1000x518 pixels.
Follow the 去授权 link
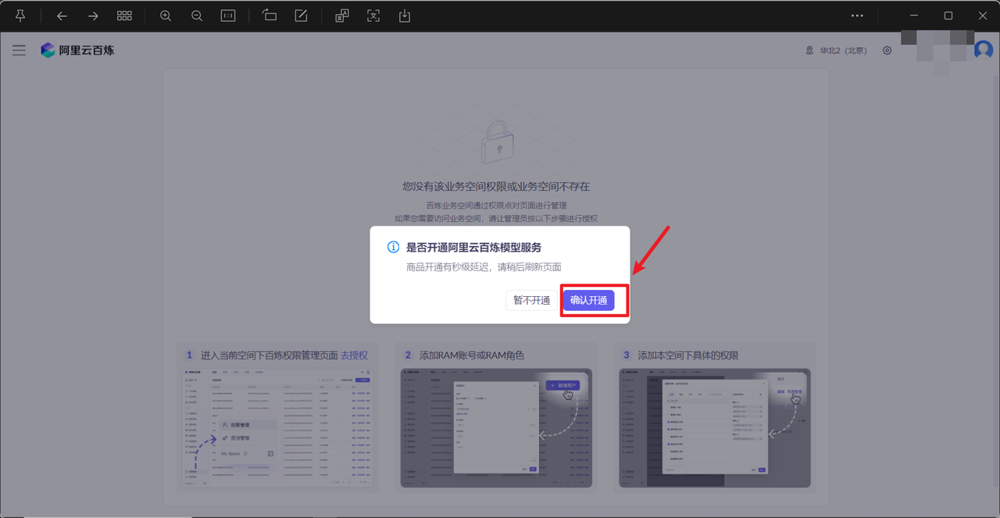pyautogui.click(x=354, y=355)
